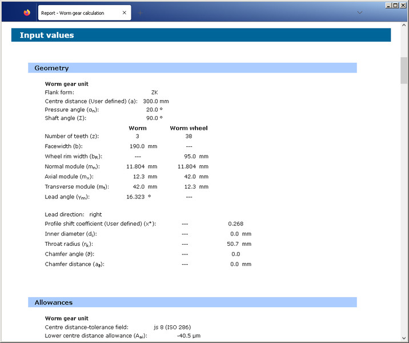Click the Worm wheel column header

189,128
